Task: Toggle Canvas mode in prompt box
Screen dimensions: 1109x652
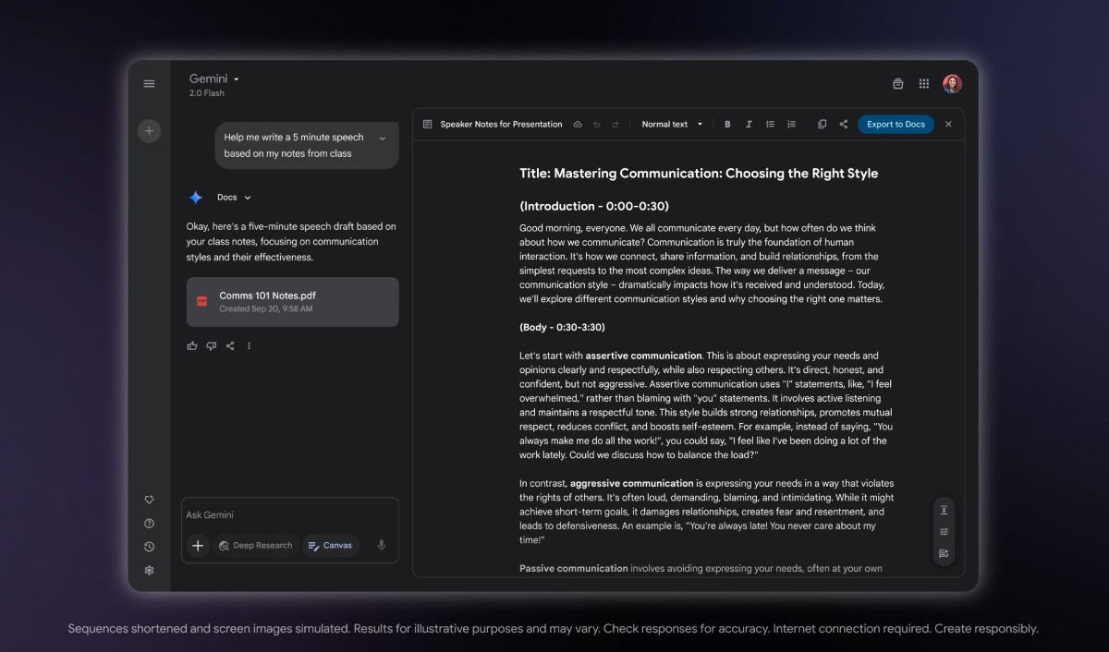Action: 330,546
